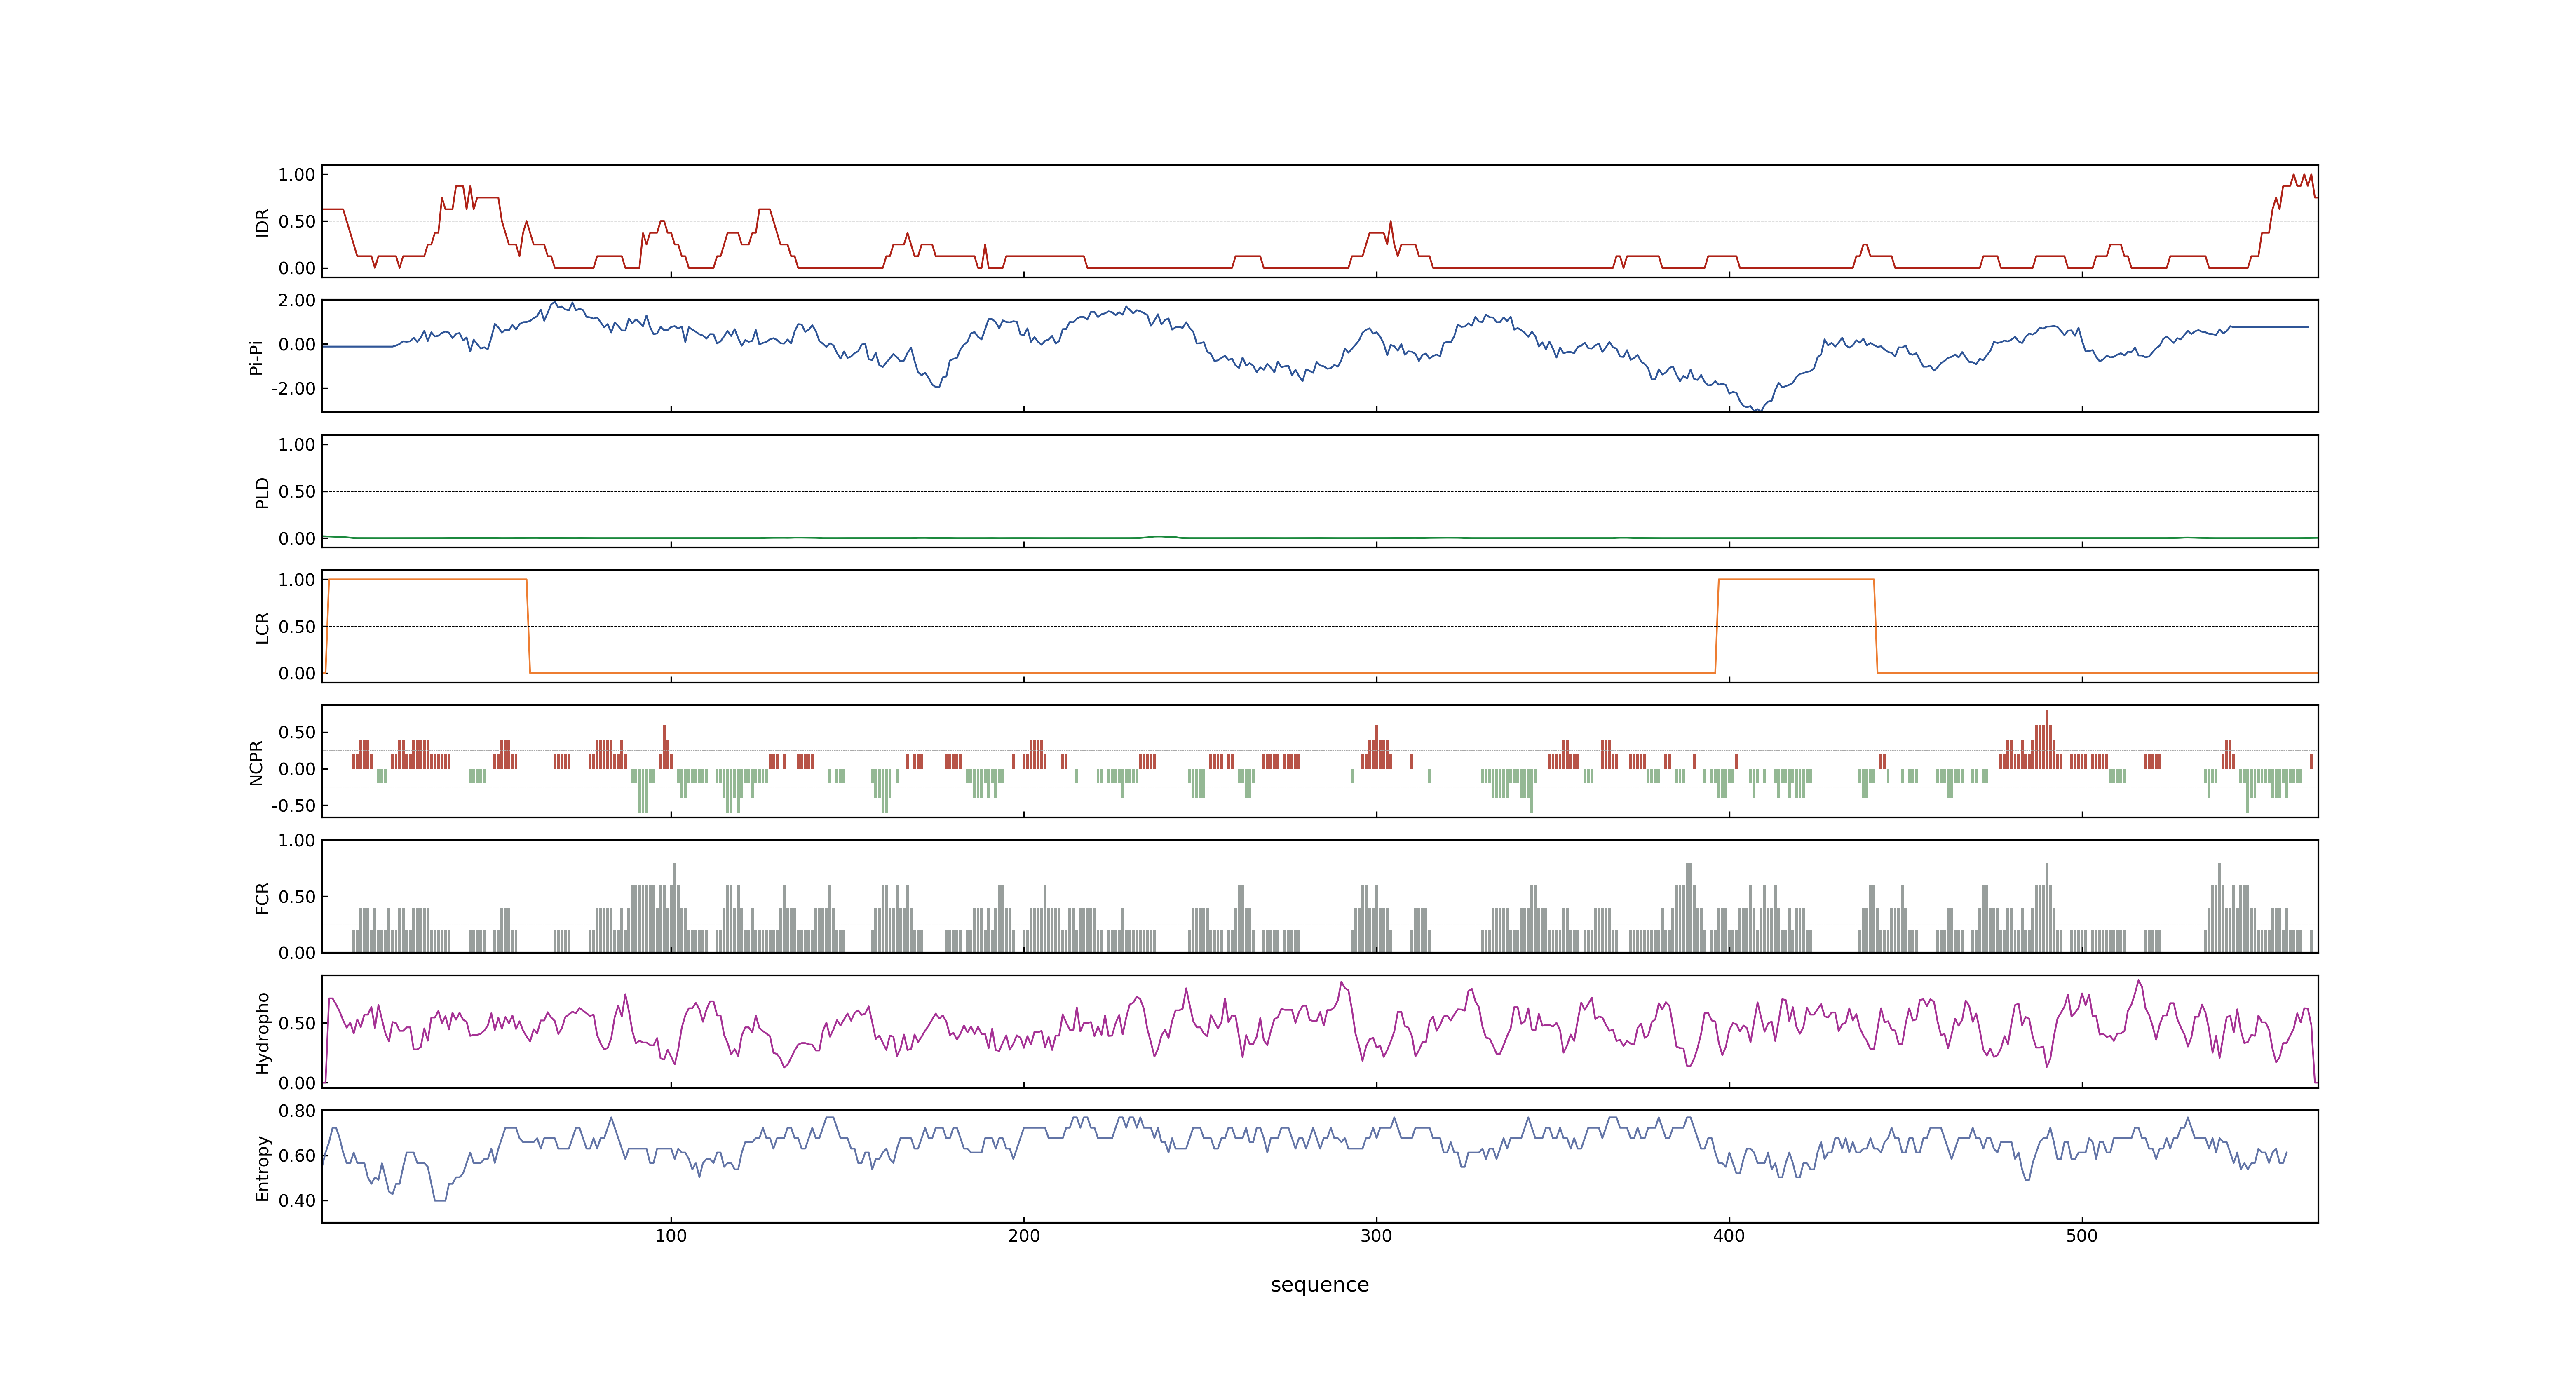This screenshot has height=1374, width=2576.
Task: Click the 1.00 tick on FCR axis
Action: tap(297, 840)
